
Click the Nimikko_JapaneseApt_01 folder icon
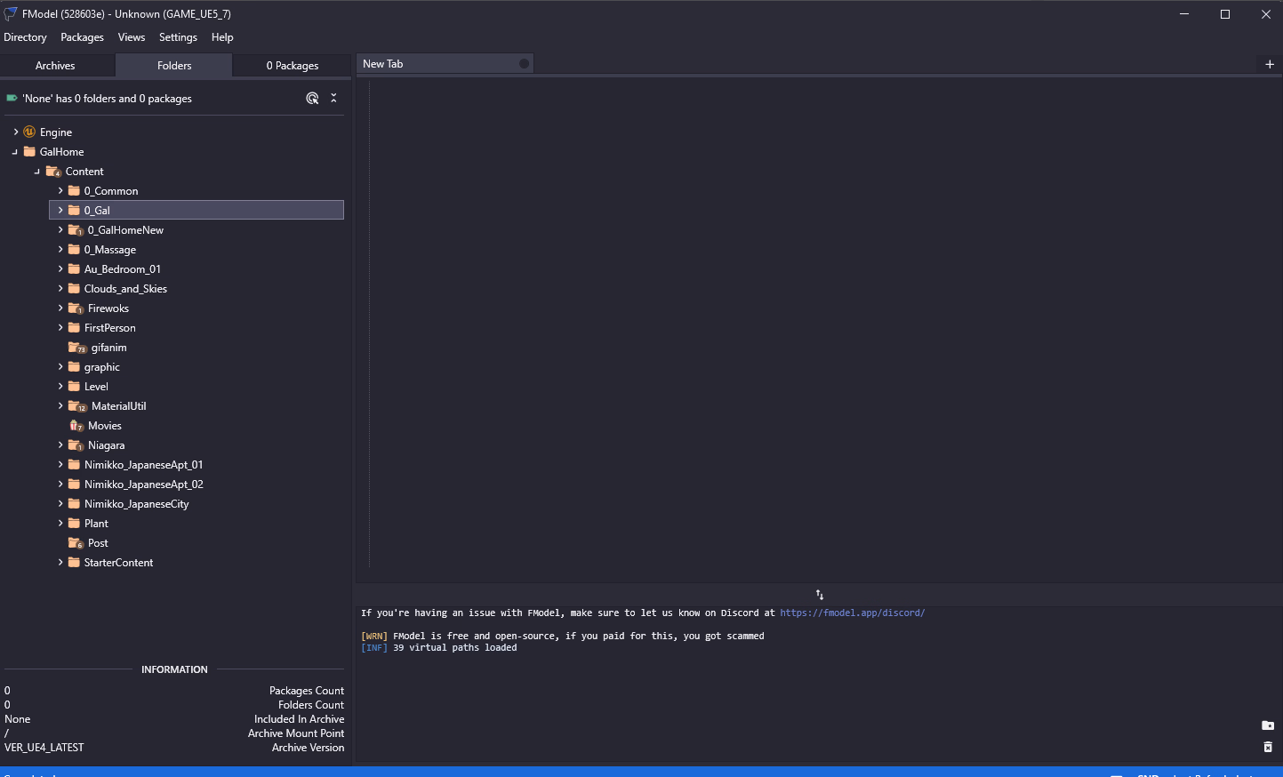(x=75, y=464)
